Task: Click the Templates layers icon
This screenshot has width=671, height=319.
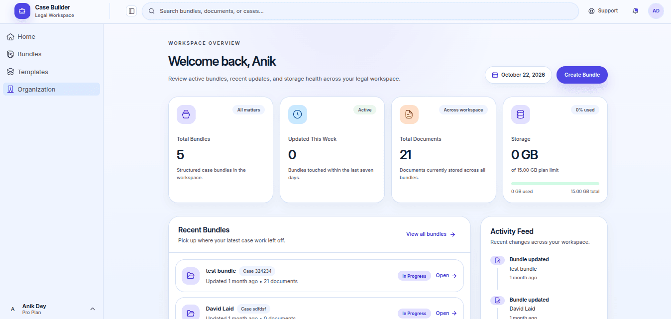Action: (x=10, y=72)
